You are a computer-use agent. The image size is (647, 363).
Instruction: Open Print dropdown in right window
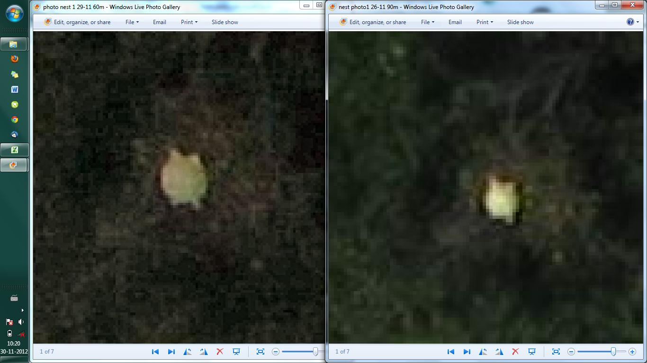[485, 22]
